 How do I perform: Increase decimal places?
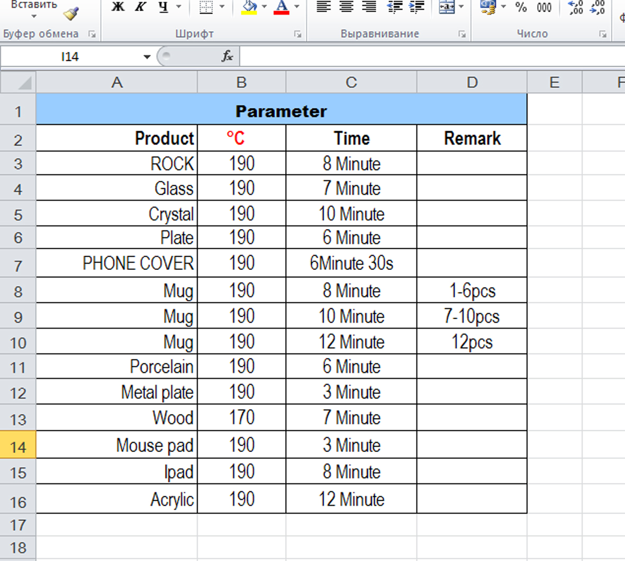click(x=576, y=7)
